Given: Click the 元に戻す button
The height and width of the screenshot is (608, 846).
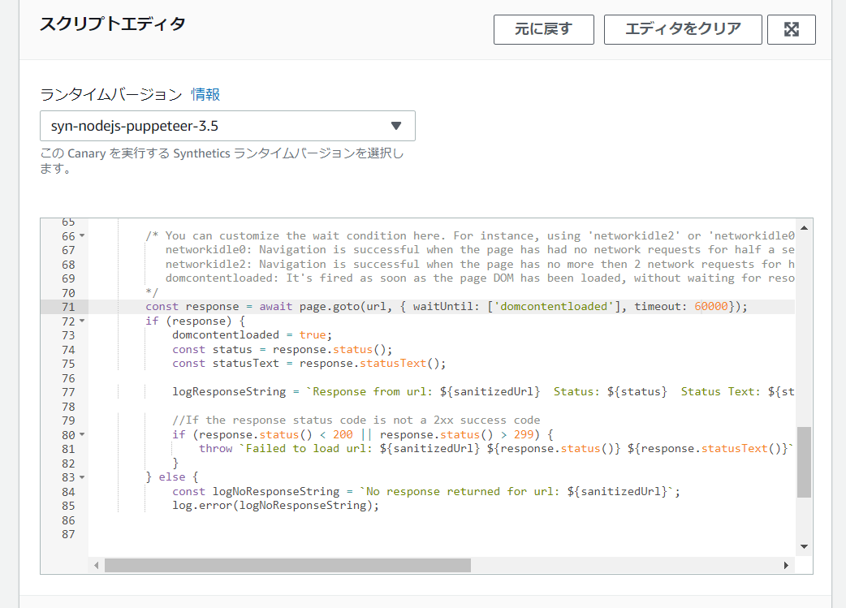Looking at the screenshot, I should (543, 29).
